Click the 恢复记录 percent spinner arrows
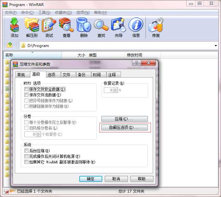The height and width of the screenshot is (197, 221). tap(115, 90)
